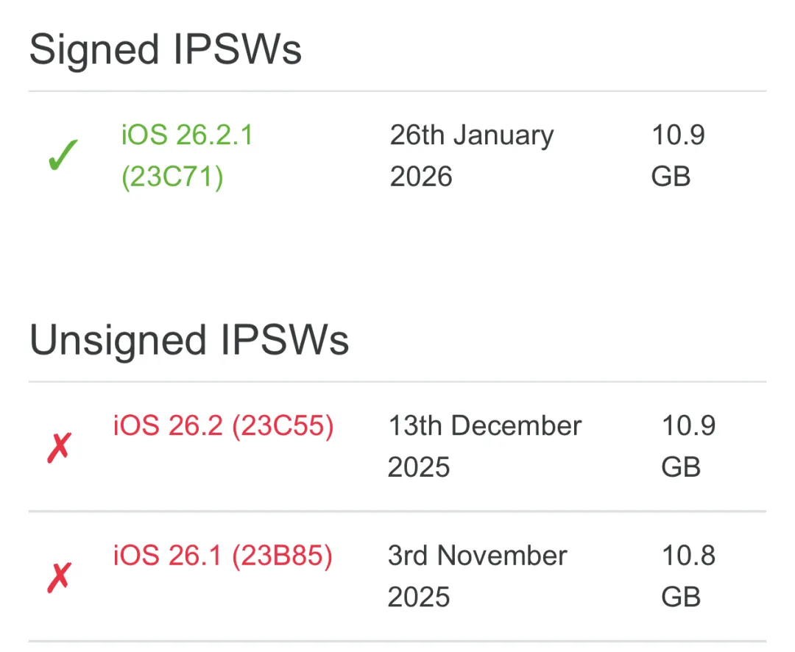Click the build number 23C71

(172, 177)
